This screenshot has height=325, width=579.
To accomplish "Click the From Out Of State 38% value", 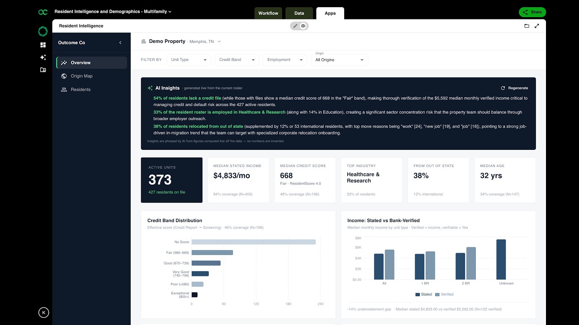I will [x=421, y=176].
